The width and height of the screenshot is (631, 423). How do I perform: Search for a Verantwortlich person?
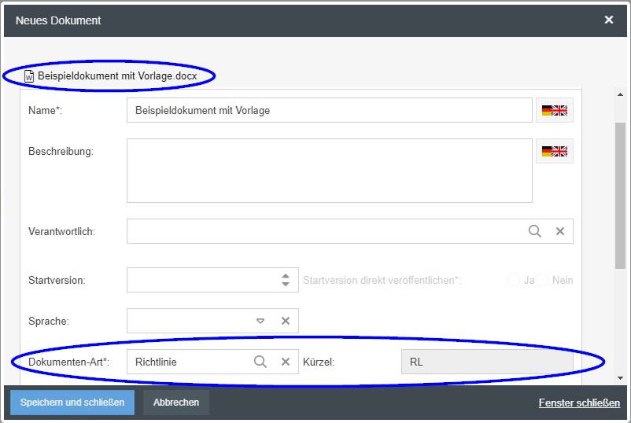tap(535, 231)
